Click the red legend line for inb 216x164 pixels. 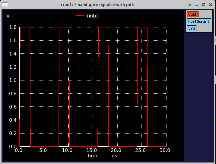tap(80, 16)
